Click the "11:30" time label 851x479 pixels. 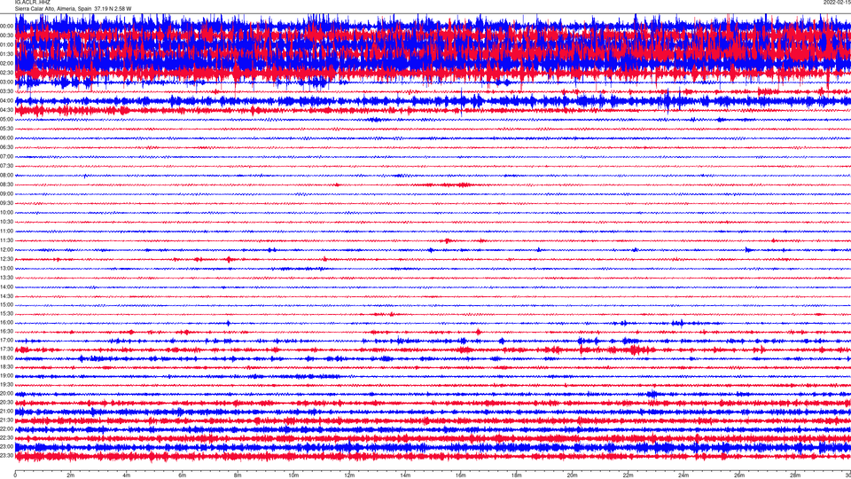click(6, 240)
